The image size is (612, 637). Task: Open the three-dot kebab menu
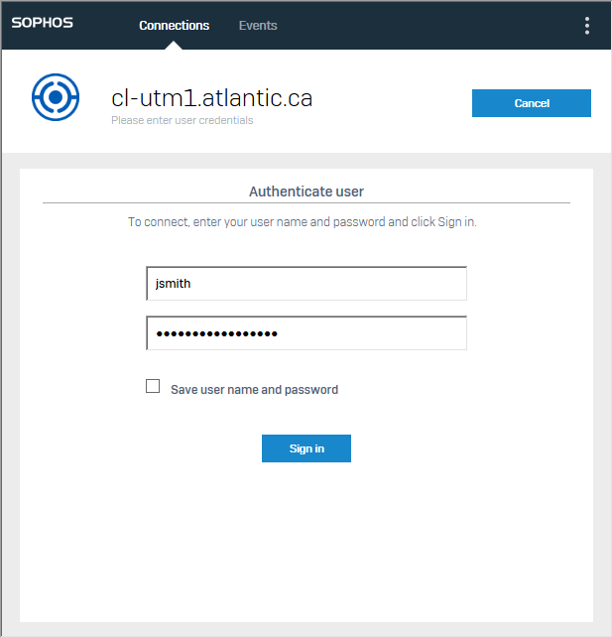tap(587, 26)
